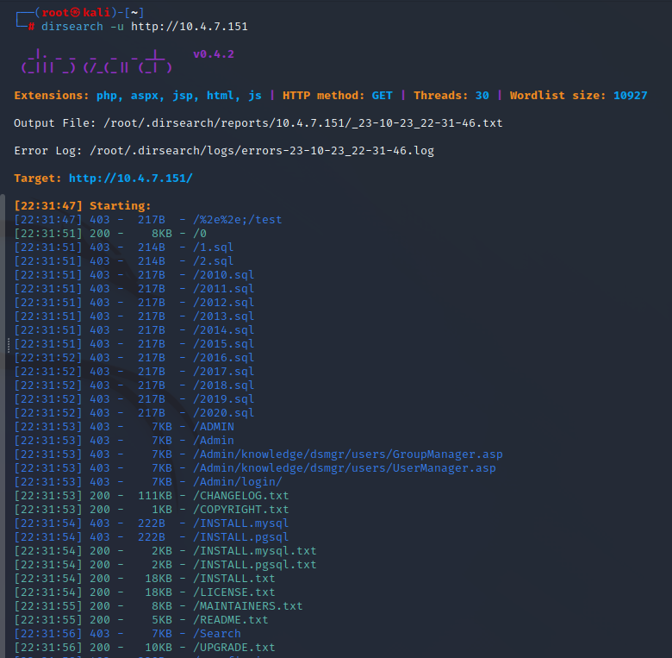Click the Target http://10.4.7.151/ link
The height and width of the screenshot is (658, 672).
131,178
